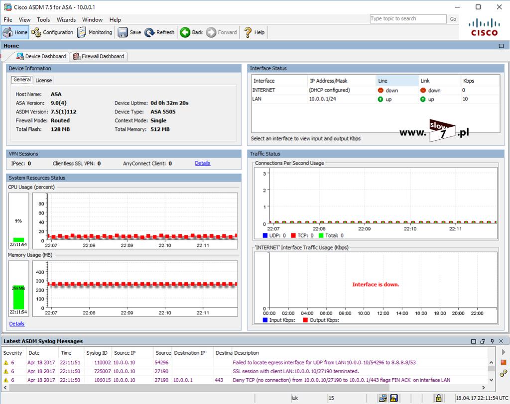Pin the Latest ASDM Syslog Messages panel
This screenshot has width=510, height=404.
492,341
